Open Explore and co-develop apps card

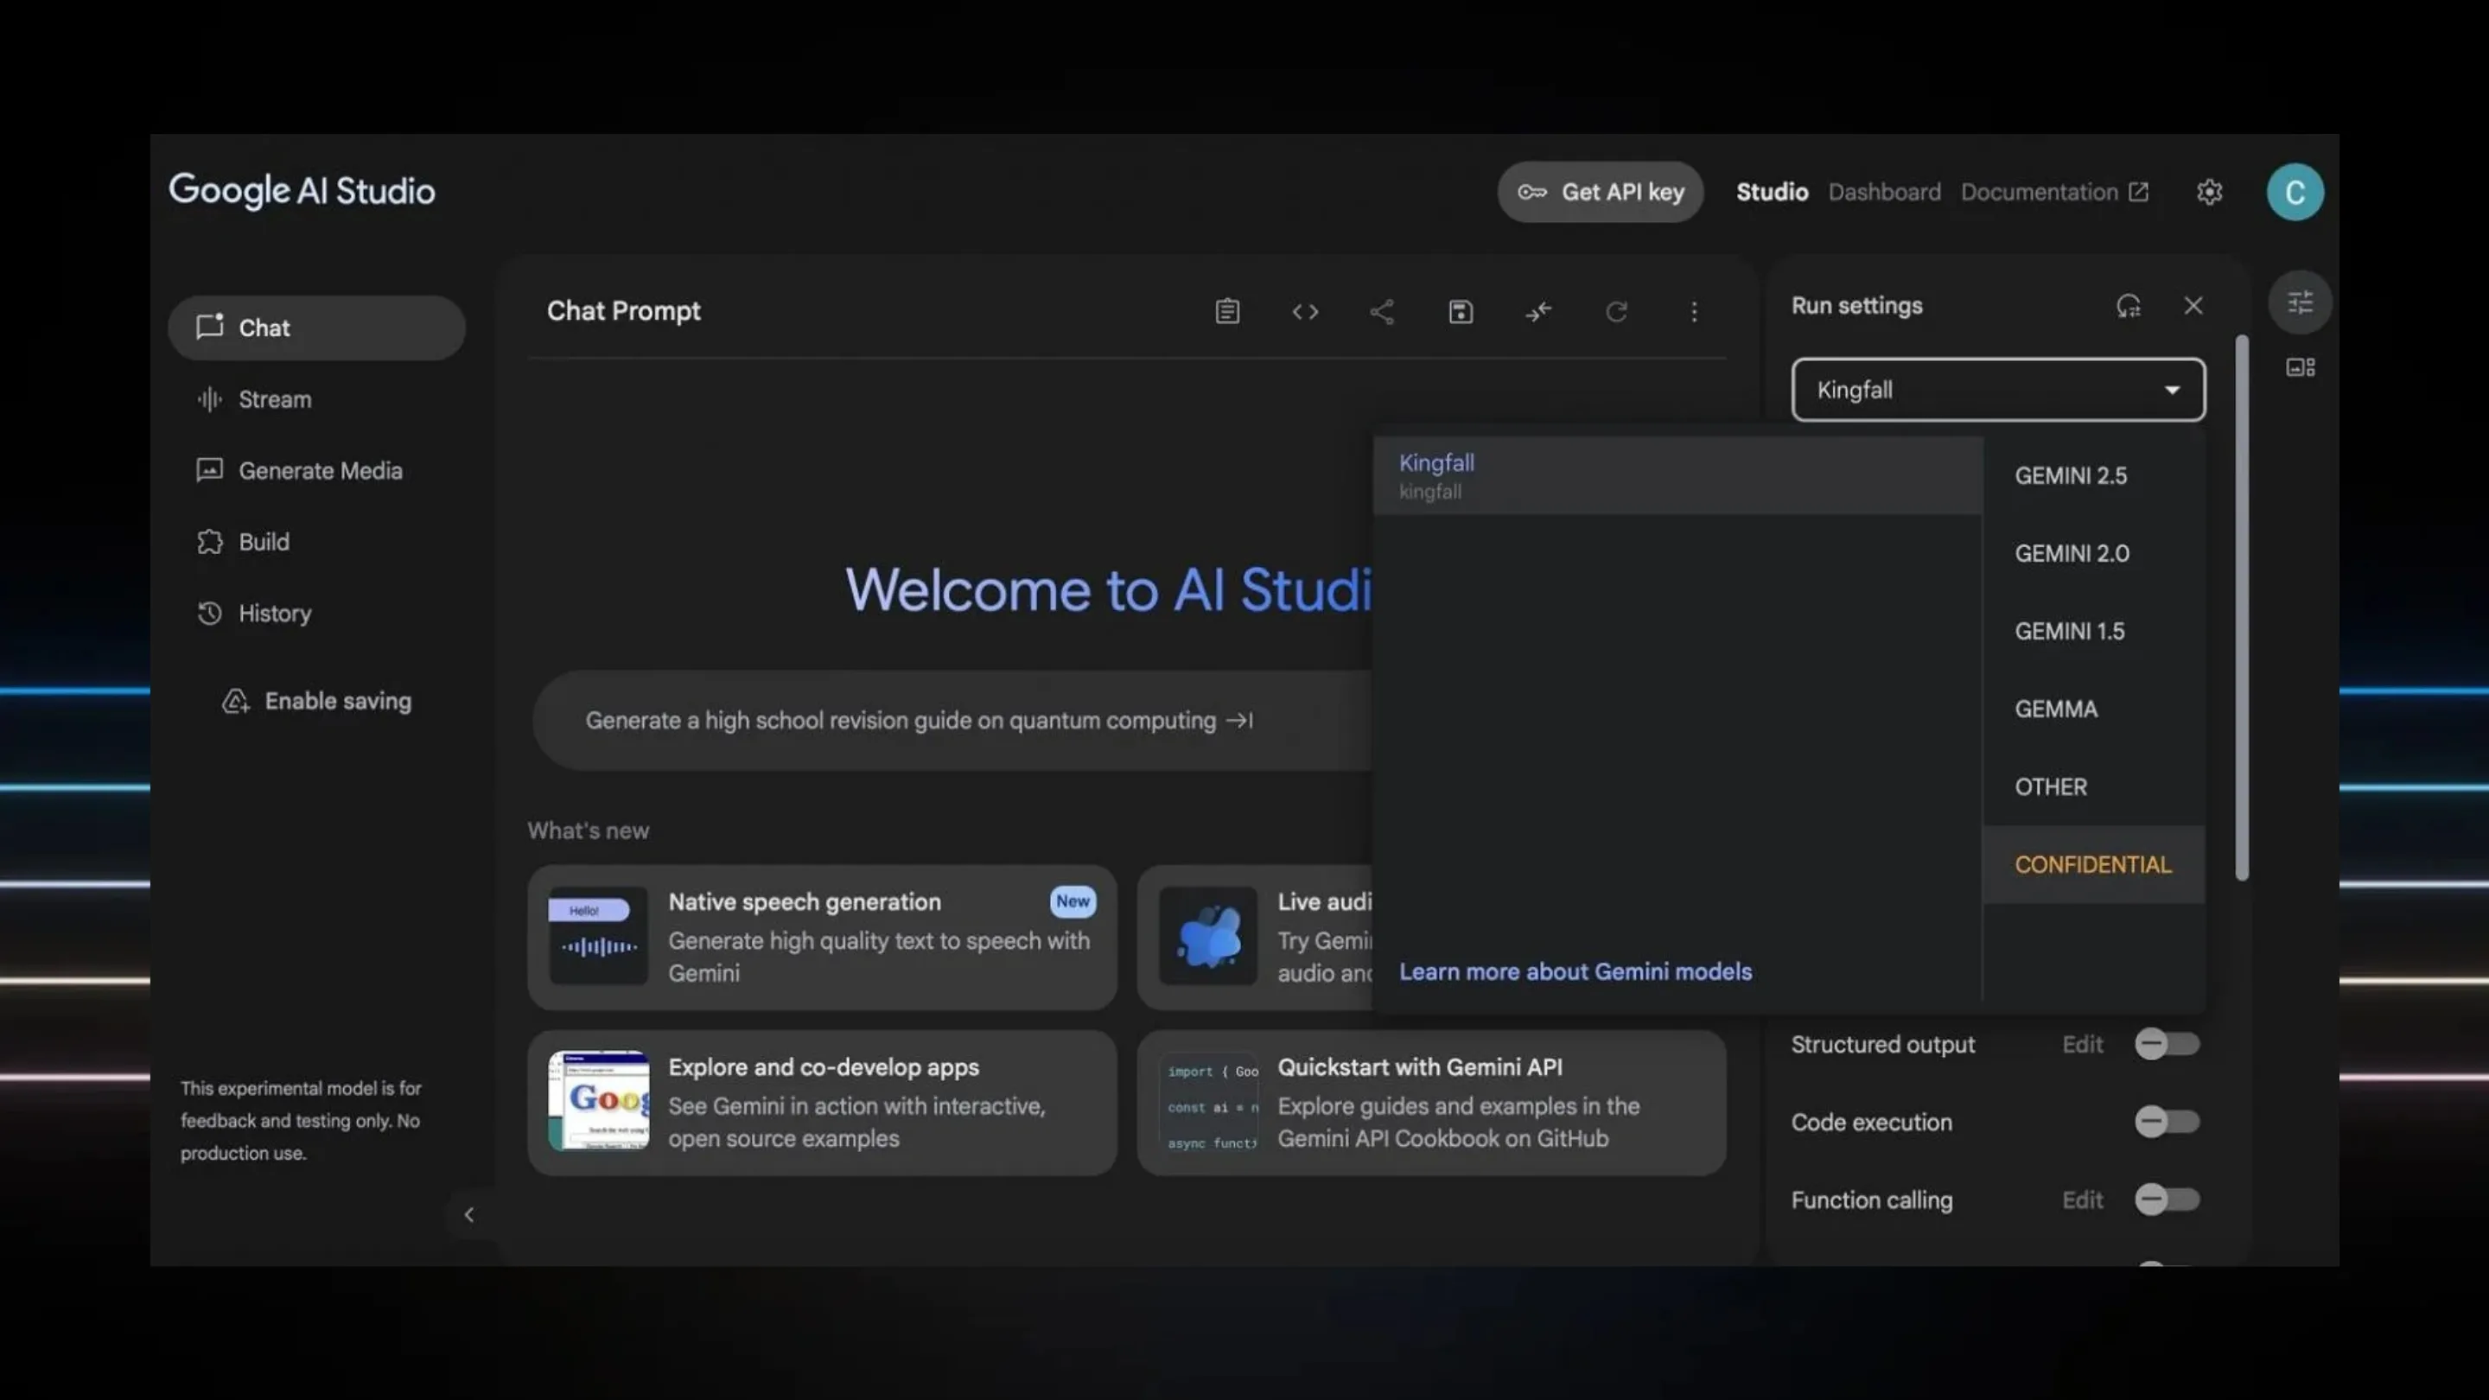click(822, 1103)
